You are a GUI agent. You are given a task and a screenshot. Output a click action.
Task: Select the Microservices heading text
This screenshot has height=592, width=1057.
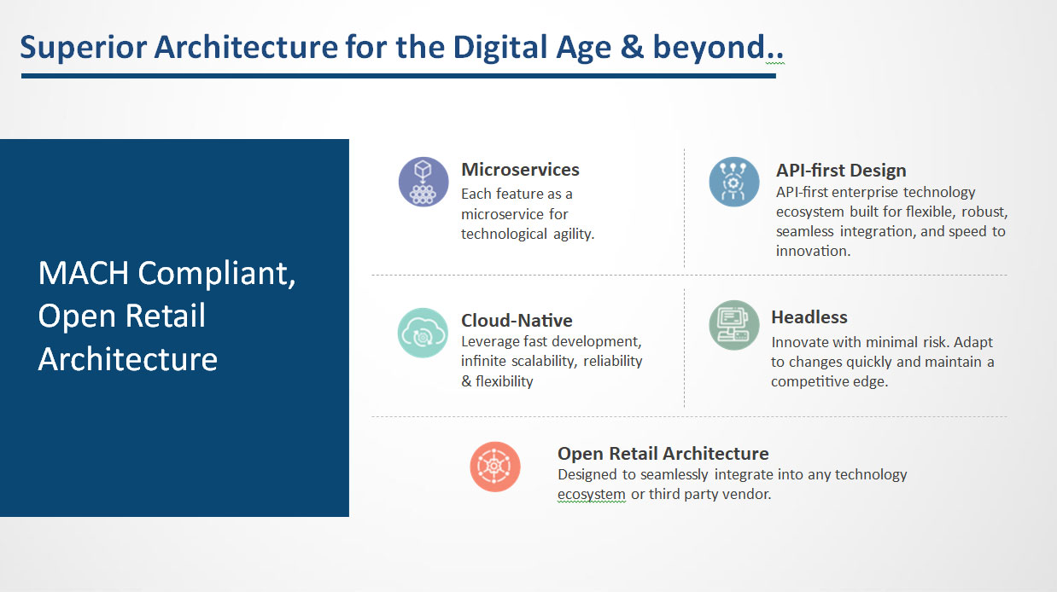[520, 170]
